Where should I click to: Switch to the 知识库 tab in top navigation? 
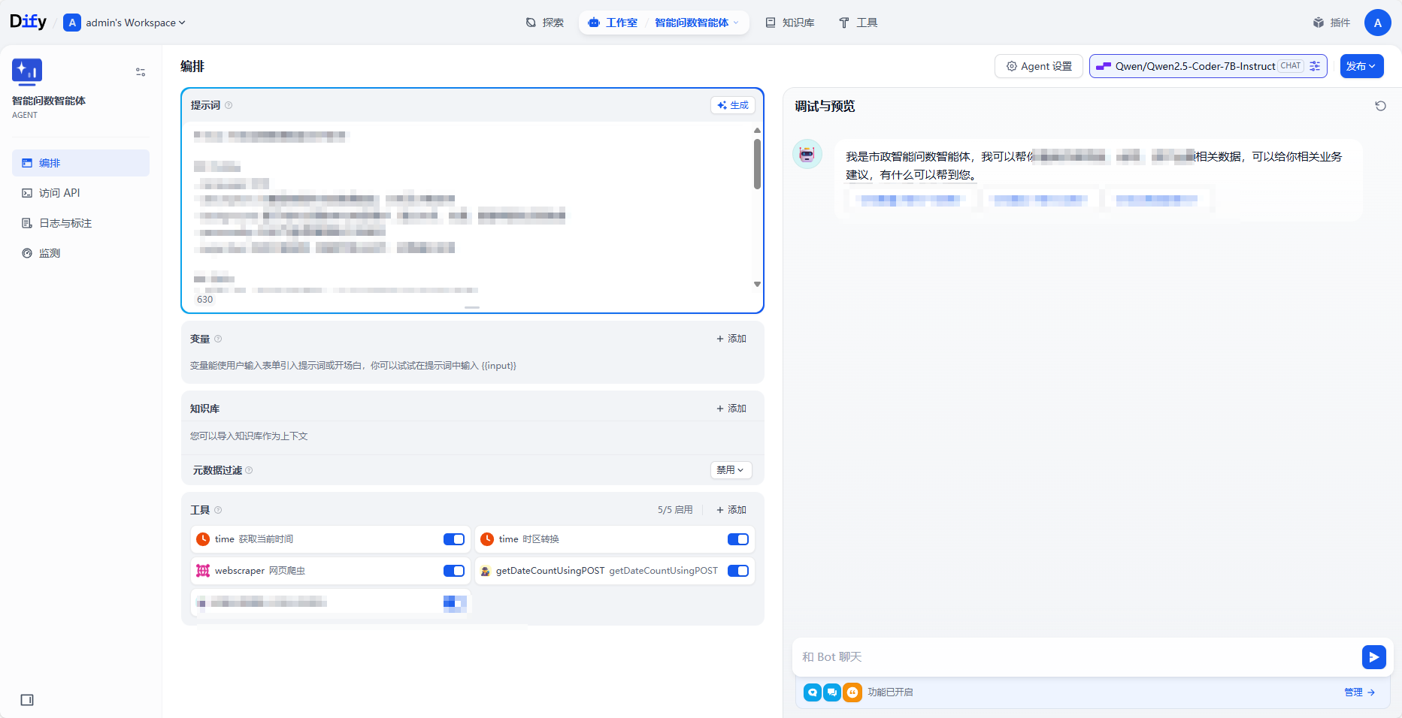click(x=789, y=23)
